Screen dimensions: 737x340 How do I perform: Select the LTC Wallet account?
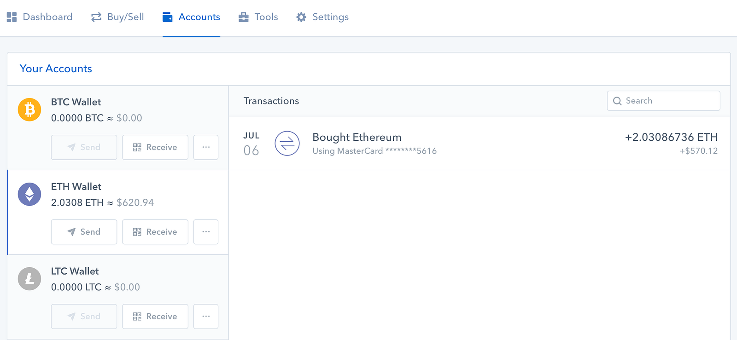(75, 271)
